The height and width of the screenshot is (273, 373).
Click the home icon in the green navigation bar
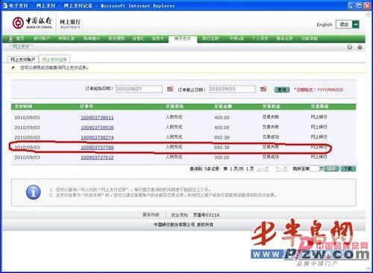(10, 39)
